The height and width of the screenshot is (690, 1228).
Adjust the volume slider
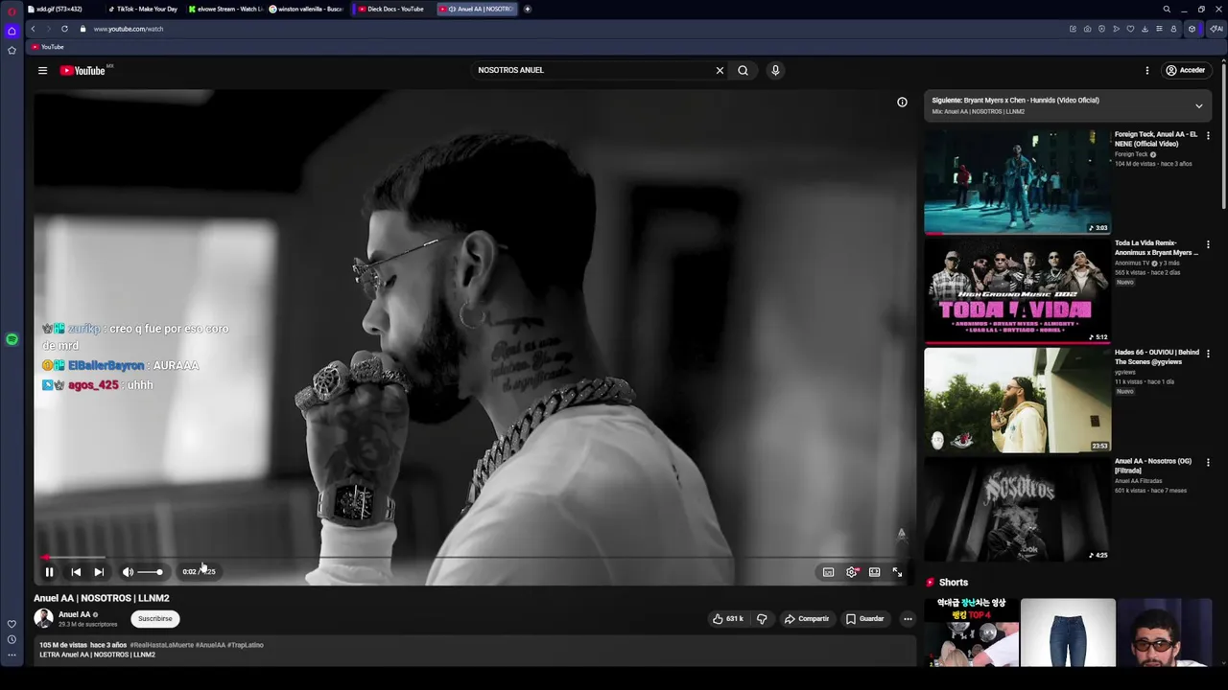pyautogui.click(x=150, y=572)
